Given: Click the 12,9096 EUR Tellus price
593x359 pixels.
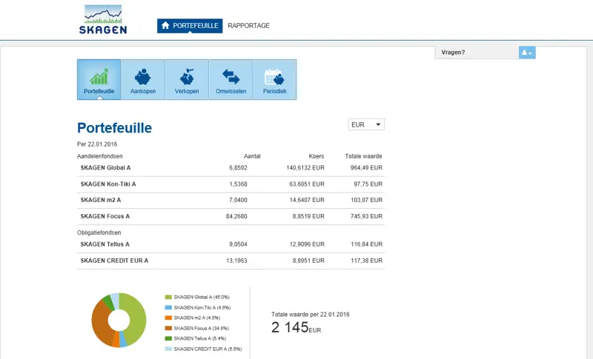Looking at the screenshot, I should 307,244.
